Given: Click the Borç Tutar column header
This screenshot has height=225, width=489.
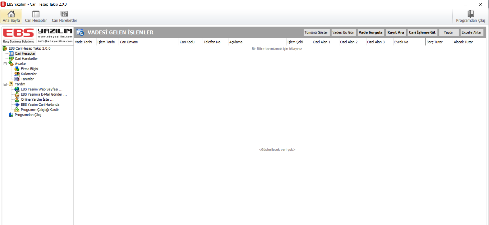Looking at the screenshot, I should click(434, 42).
